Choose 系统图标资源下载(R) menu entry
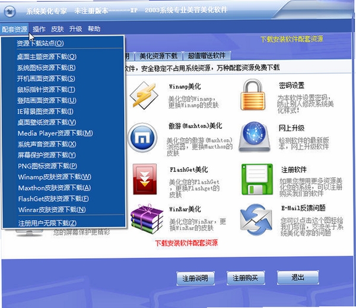 point(46,68)
